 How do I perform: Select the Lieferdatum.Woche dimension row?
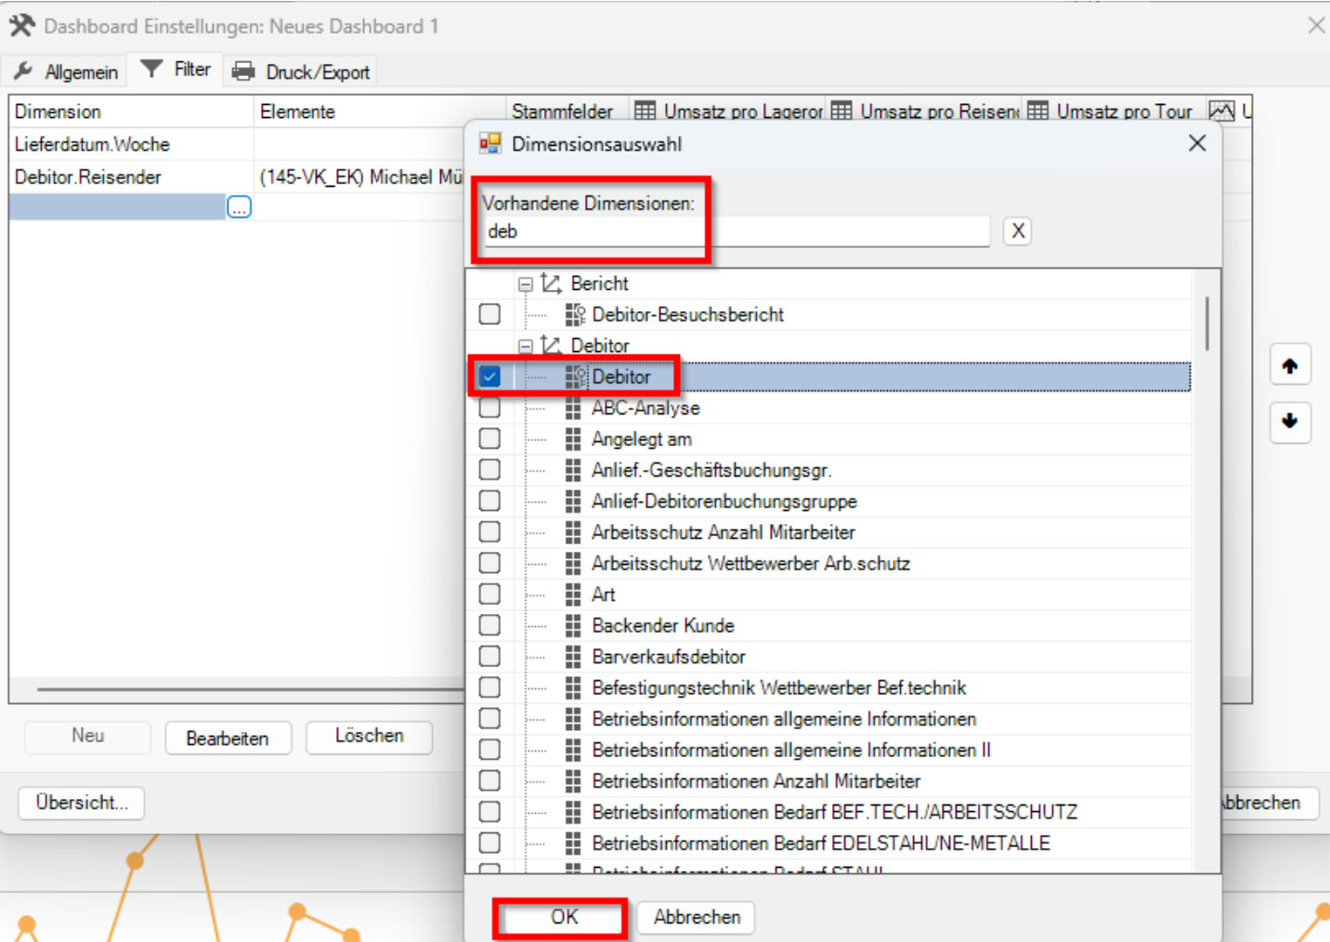[x=131, y=145]
